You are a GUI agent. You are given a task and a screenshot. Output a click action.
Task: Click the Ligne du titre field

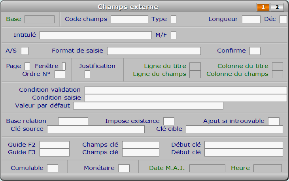(x=195, y=66)
